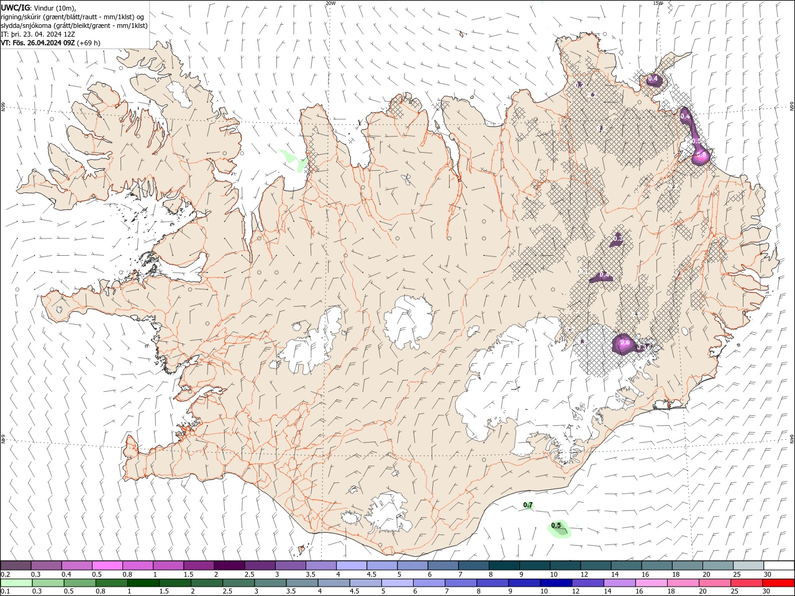Select the periwinkle 6 swatch, rain scale
The image size is (795, 596).
(x=429, y=583)
